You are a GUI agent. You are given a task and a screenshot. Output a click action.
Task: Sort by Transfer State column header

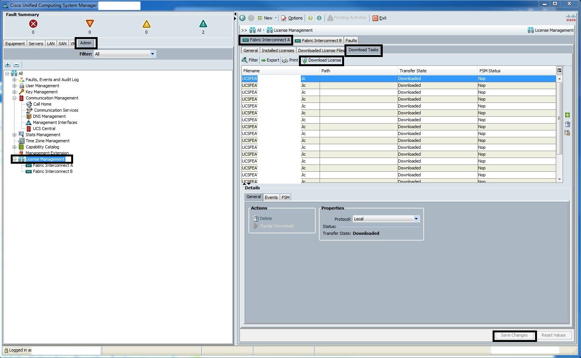coord(437,71)
